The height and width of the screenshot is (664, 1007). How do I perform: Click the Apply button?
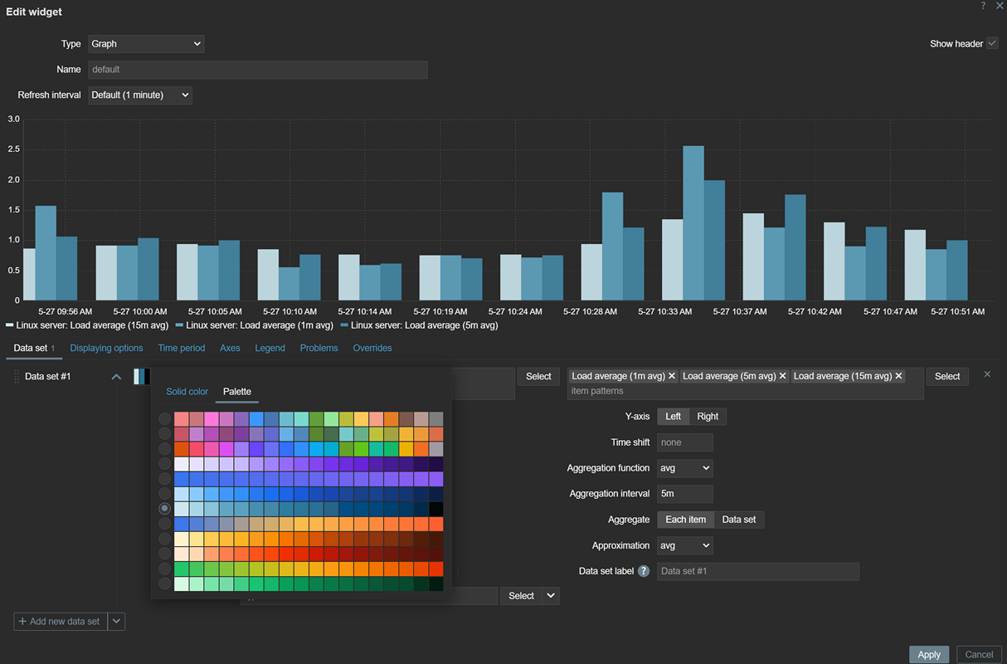(928, 654)
